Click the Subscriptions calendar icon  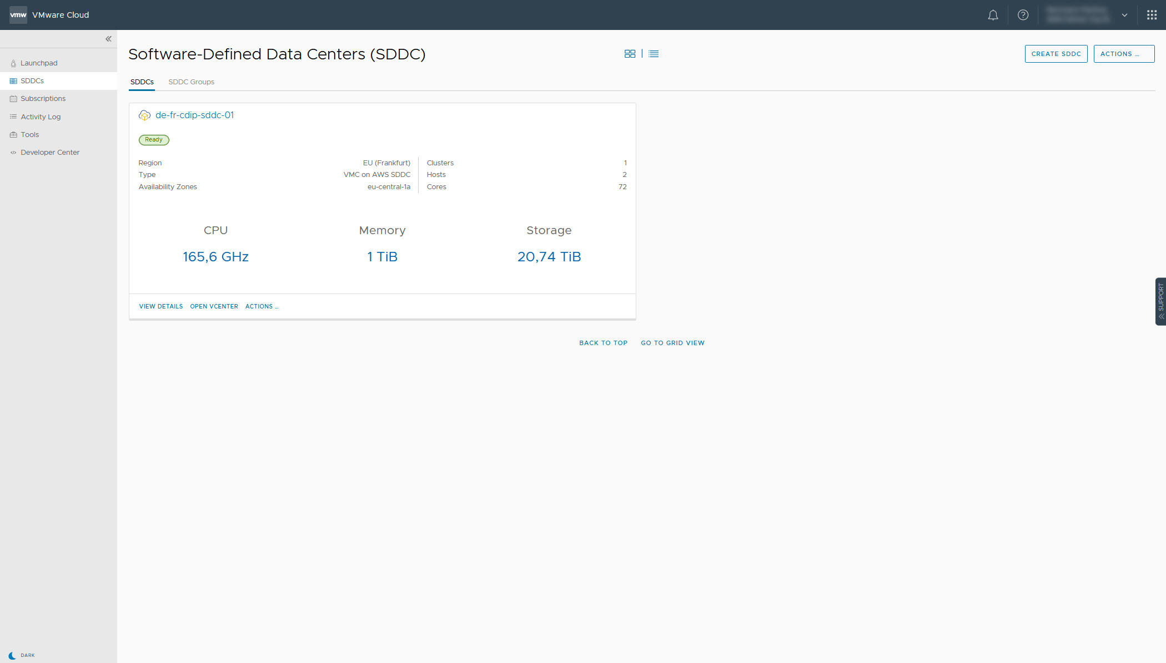tap(13, 99)
